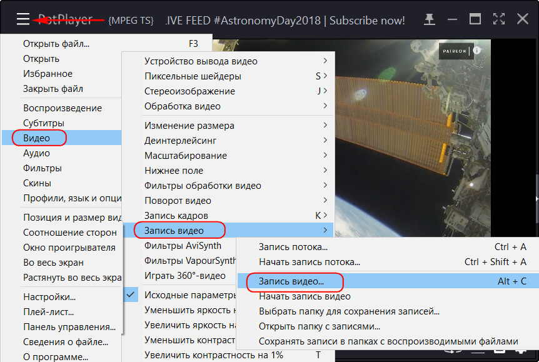Open the Аудио menu item
The image size is (539, 362).
(36, 153)
